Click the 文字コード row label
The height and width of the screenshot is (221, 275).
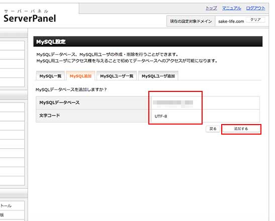coord(49,116)
